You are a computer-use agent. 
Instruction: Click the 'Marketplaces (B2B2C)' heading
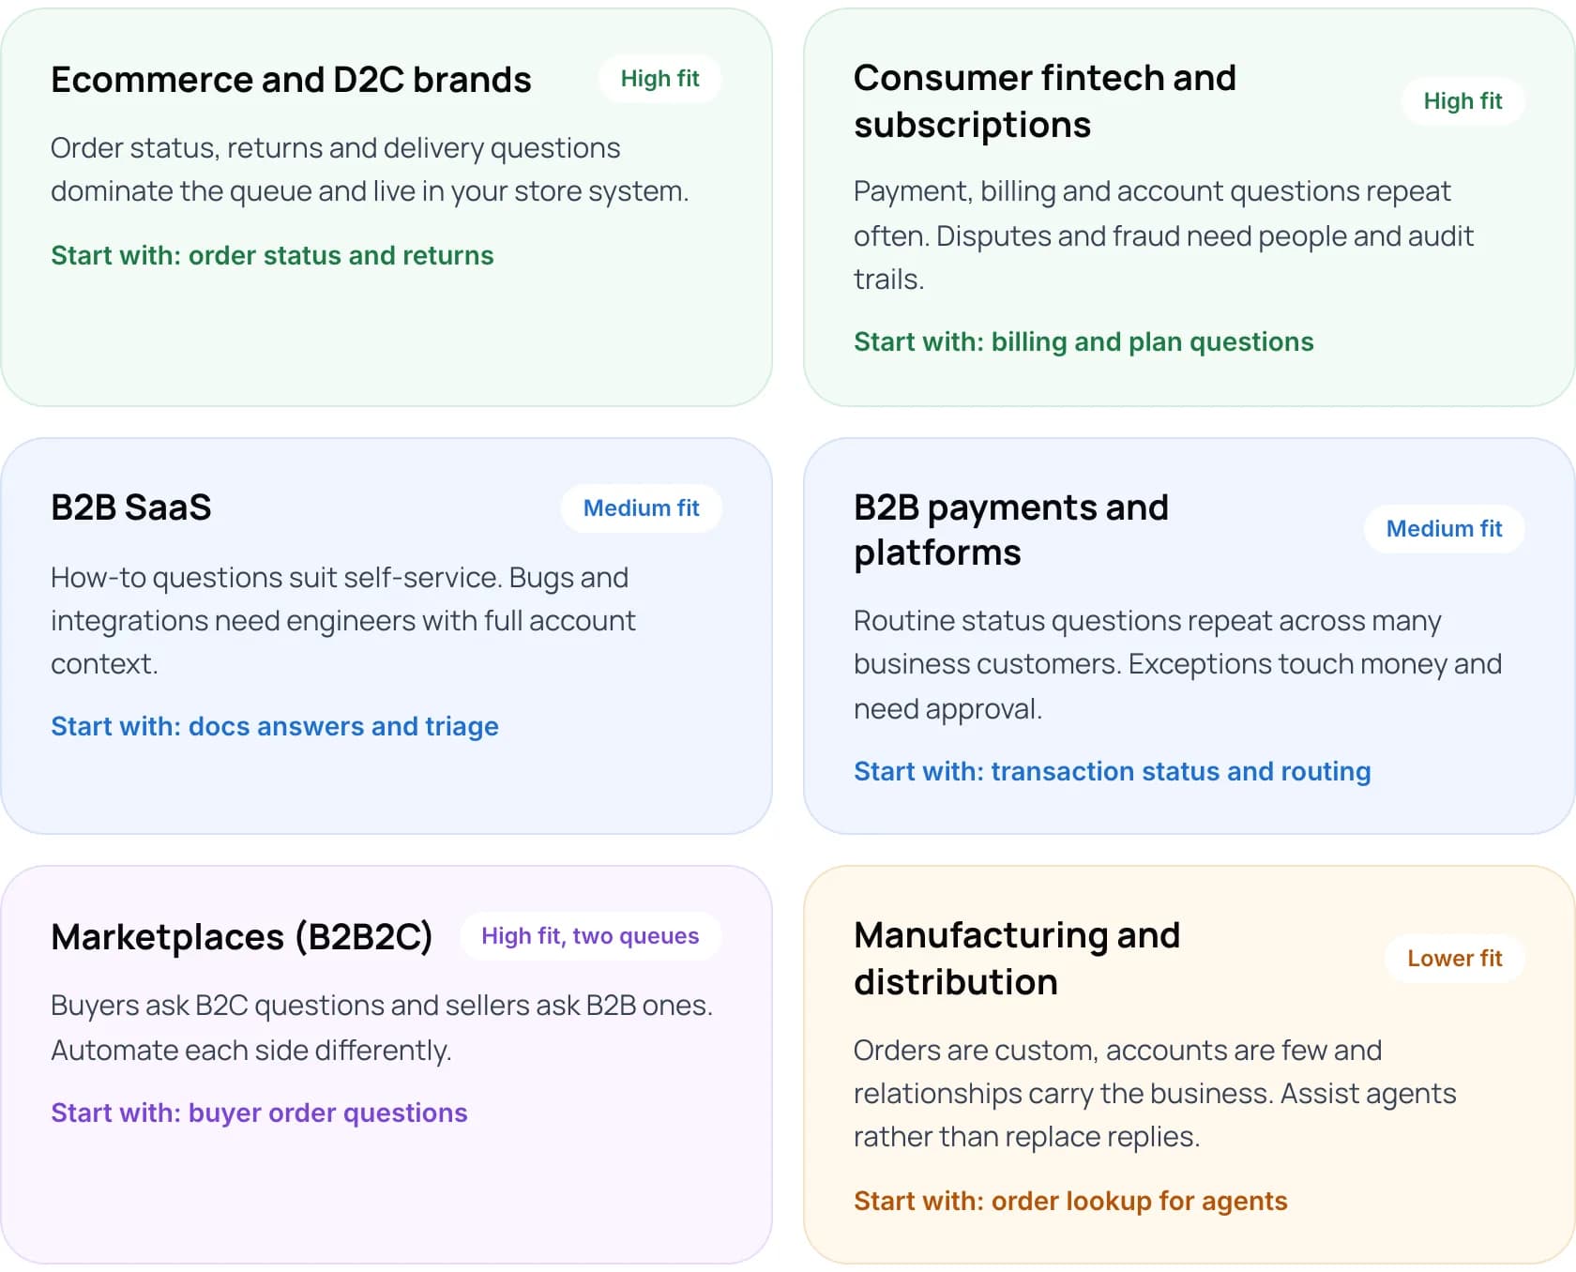point(242,937)
